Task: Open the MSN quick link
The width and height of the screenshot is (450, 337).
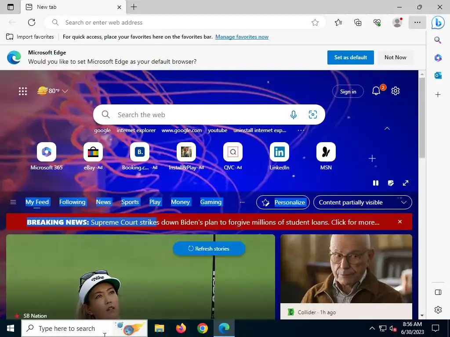Action: (x=326, y=157)
